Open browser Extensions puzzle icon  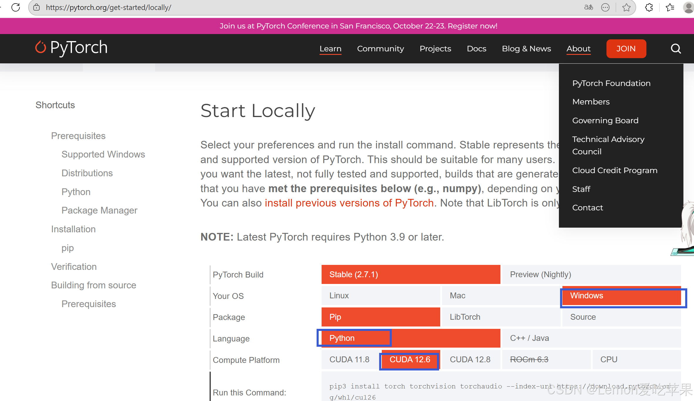pos(649,7)
